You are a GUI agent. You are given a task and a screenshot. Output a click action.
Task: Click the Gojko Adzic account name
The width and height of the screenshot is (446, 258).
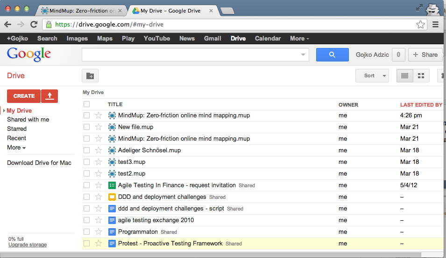coord(372,54)
